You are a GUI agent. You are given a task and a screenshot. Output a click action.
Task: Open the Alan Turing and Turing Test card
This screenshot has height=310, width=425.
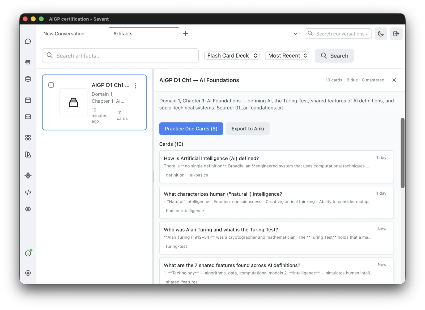[276, 238]
